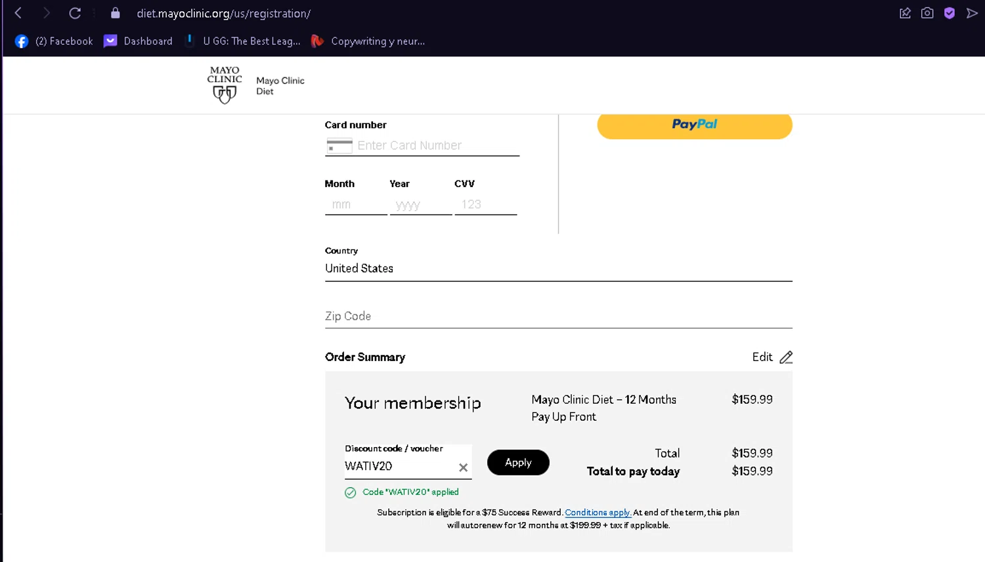Open the Conditions apply link

tap(598, 513)
